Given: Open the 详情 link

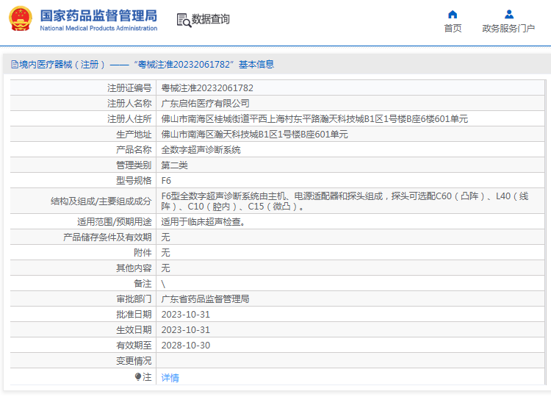Looking at the screenshot, I should [170, 378].
